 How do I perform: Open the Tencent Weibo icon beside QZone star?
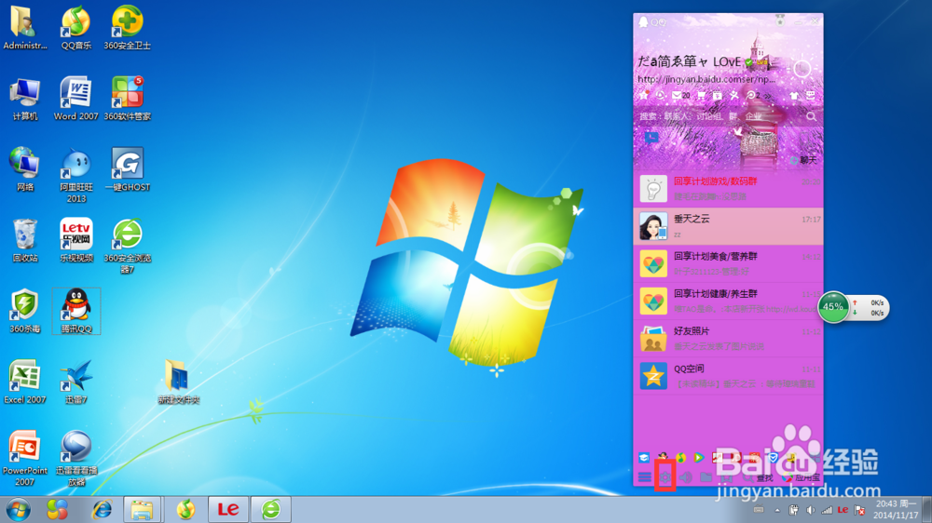pos(661,95)
